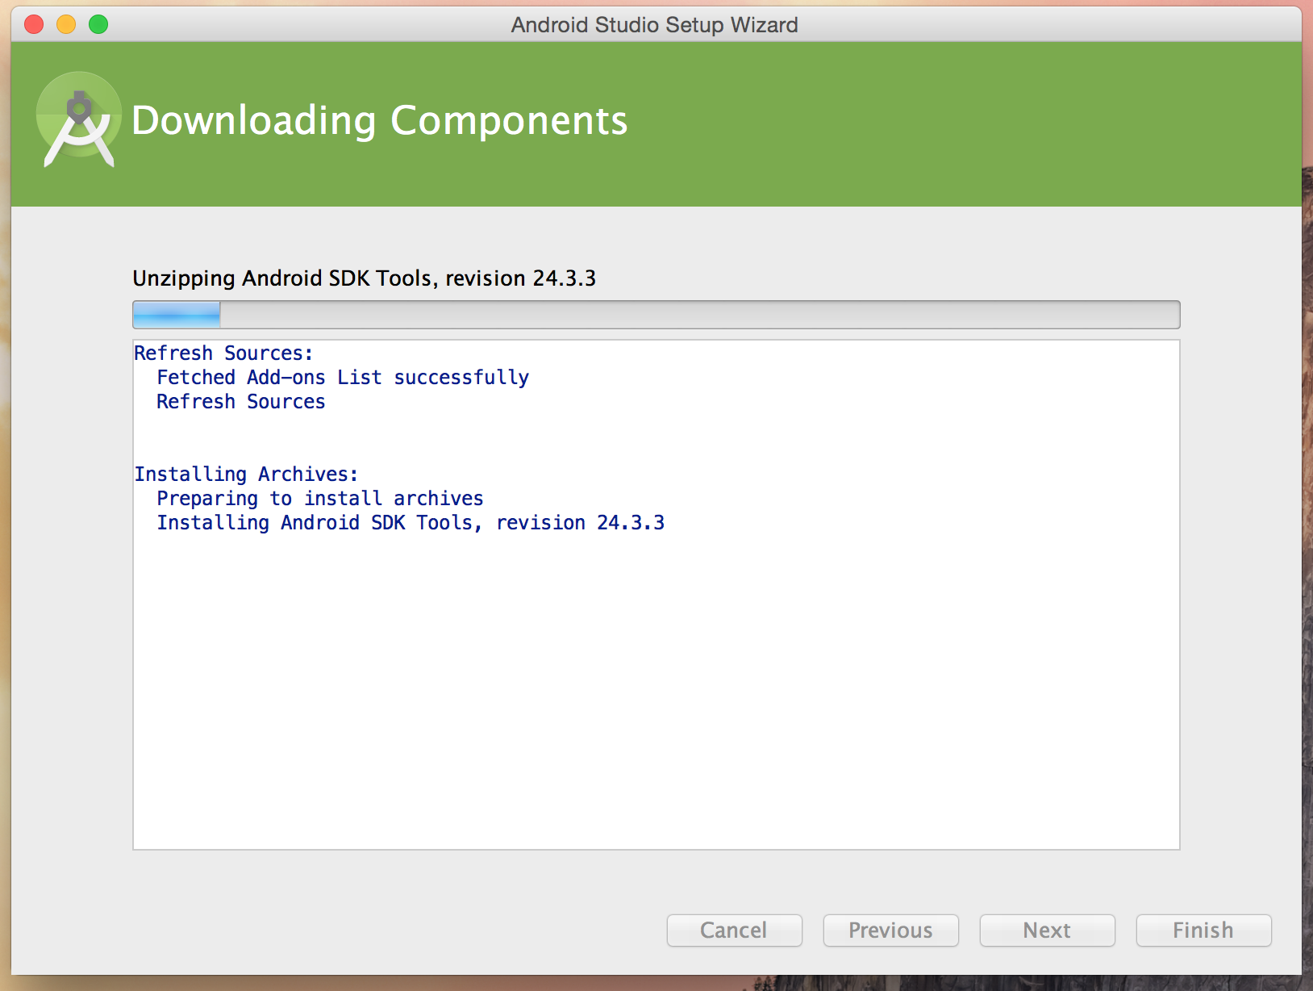Click the Android Studio logo icon

(78, 119)
